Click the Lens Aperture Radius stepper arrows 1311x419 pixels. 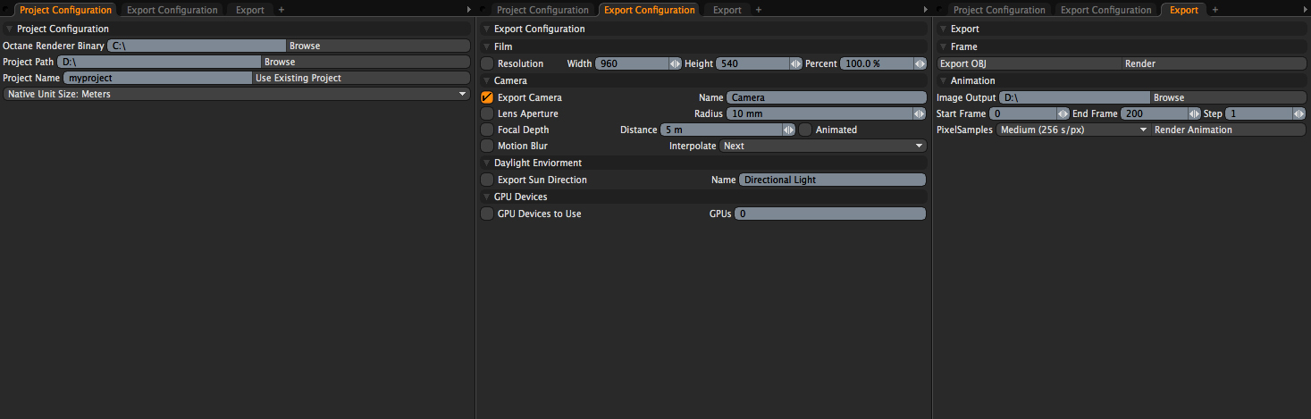point(919,114)
